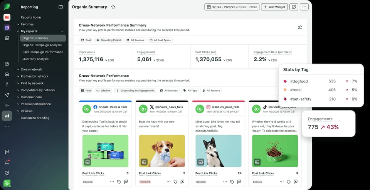Click the #pet-safety tag row
370x190 pixels.
[x=321, y=99]
